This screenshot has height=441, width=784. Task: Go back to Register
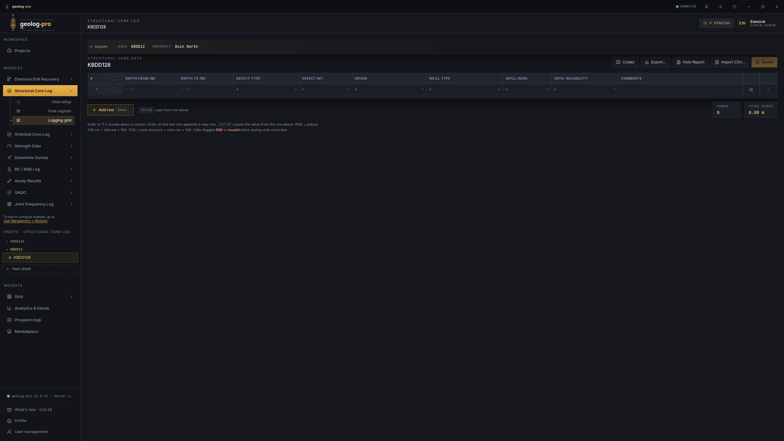coord(99,47)
